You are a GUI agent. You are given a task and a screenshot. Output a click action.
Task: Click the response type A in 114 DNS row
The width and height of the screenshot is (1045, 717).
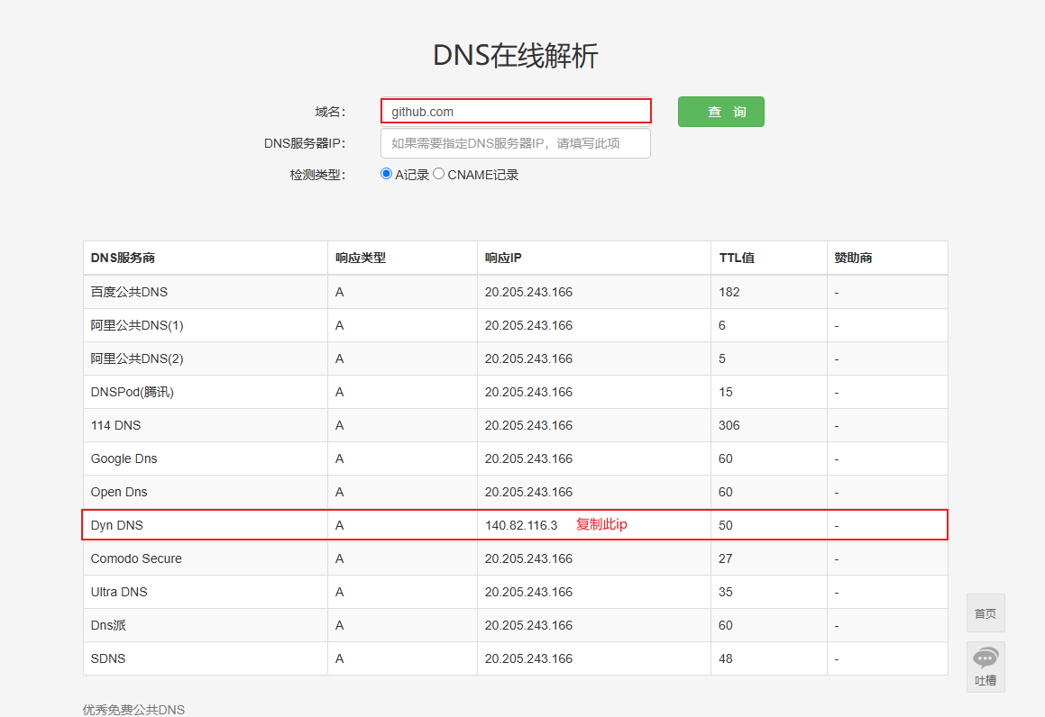pos(339,425)
